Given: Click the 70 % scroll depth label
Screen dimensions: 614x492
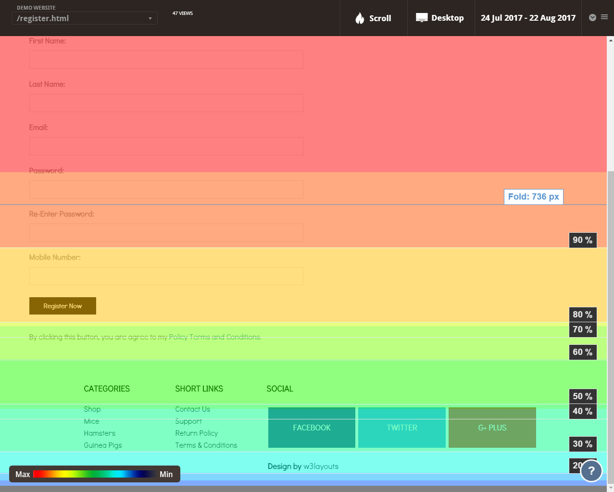Looking at the screenshot, I should point(583,329).
